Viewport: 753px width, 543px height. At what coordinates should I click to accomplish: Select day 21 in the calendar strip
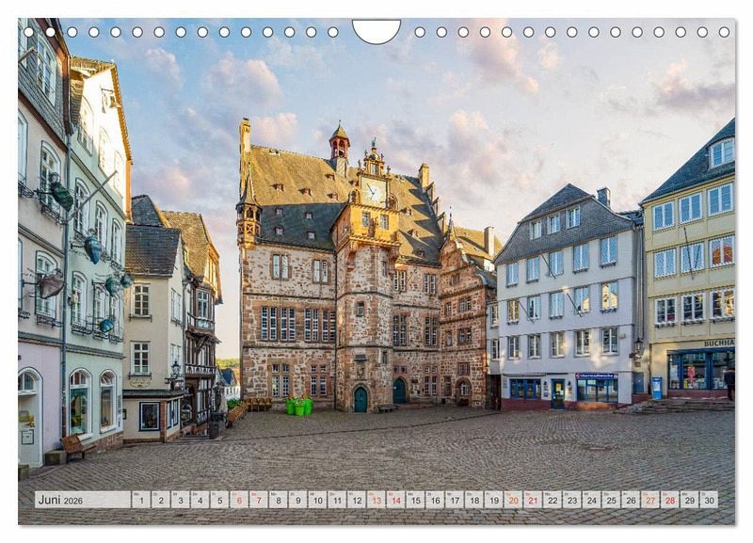pos(533,500)
